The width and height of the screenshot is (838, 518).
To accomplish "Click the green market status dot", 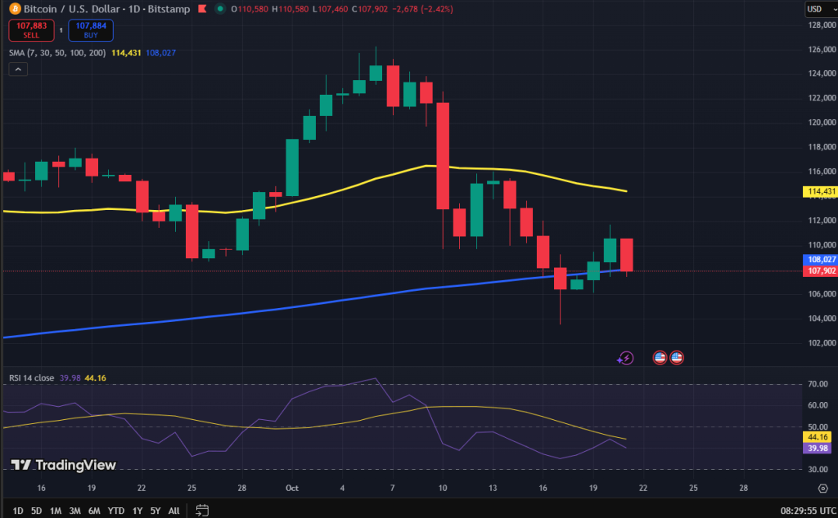I will click(x=220, y=9).
